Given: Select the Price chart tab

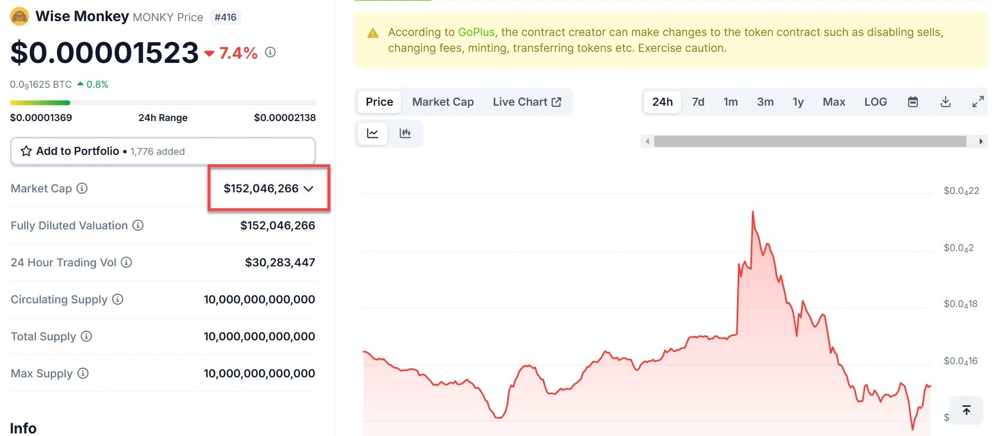Looking at the screenshot, I should pyautogui.click(x=379, y=102).
